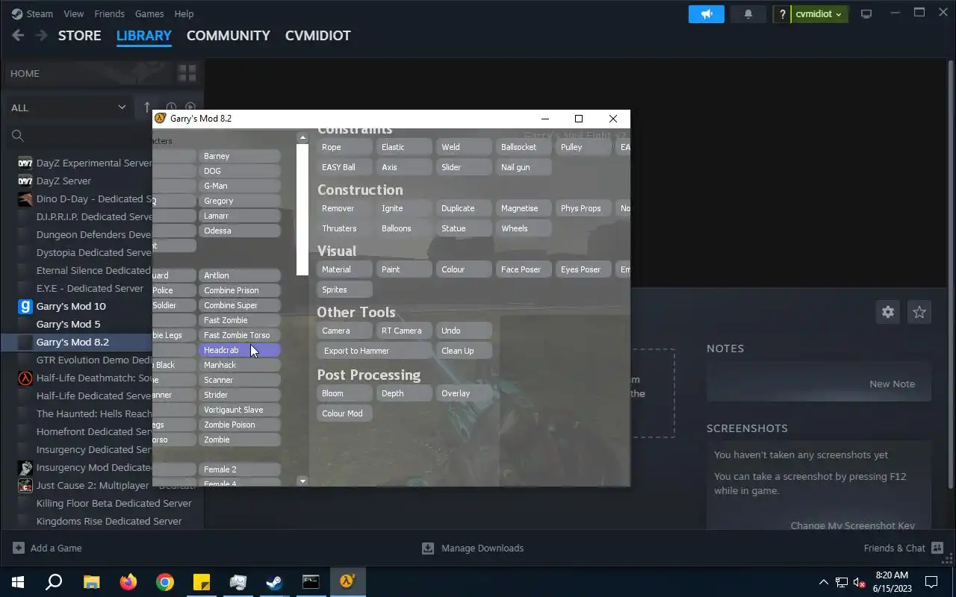
Task: Open the Games menu
Action: tap(149, 13)
